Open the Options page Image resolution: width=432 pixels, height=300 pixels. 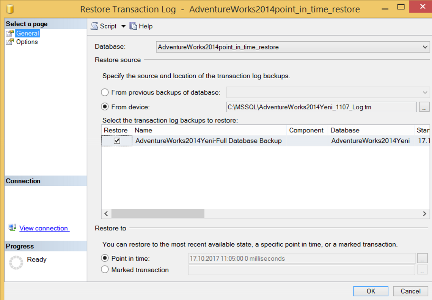click(27, 42)
